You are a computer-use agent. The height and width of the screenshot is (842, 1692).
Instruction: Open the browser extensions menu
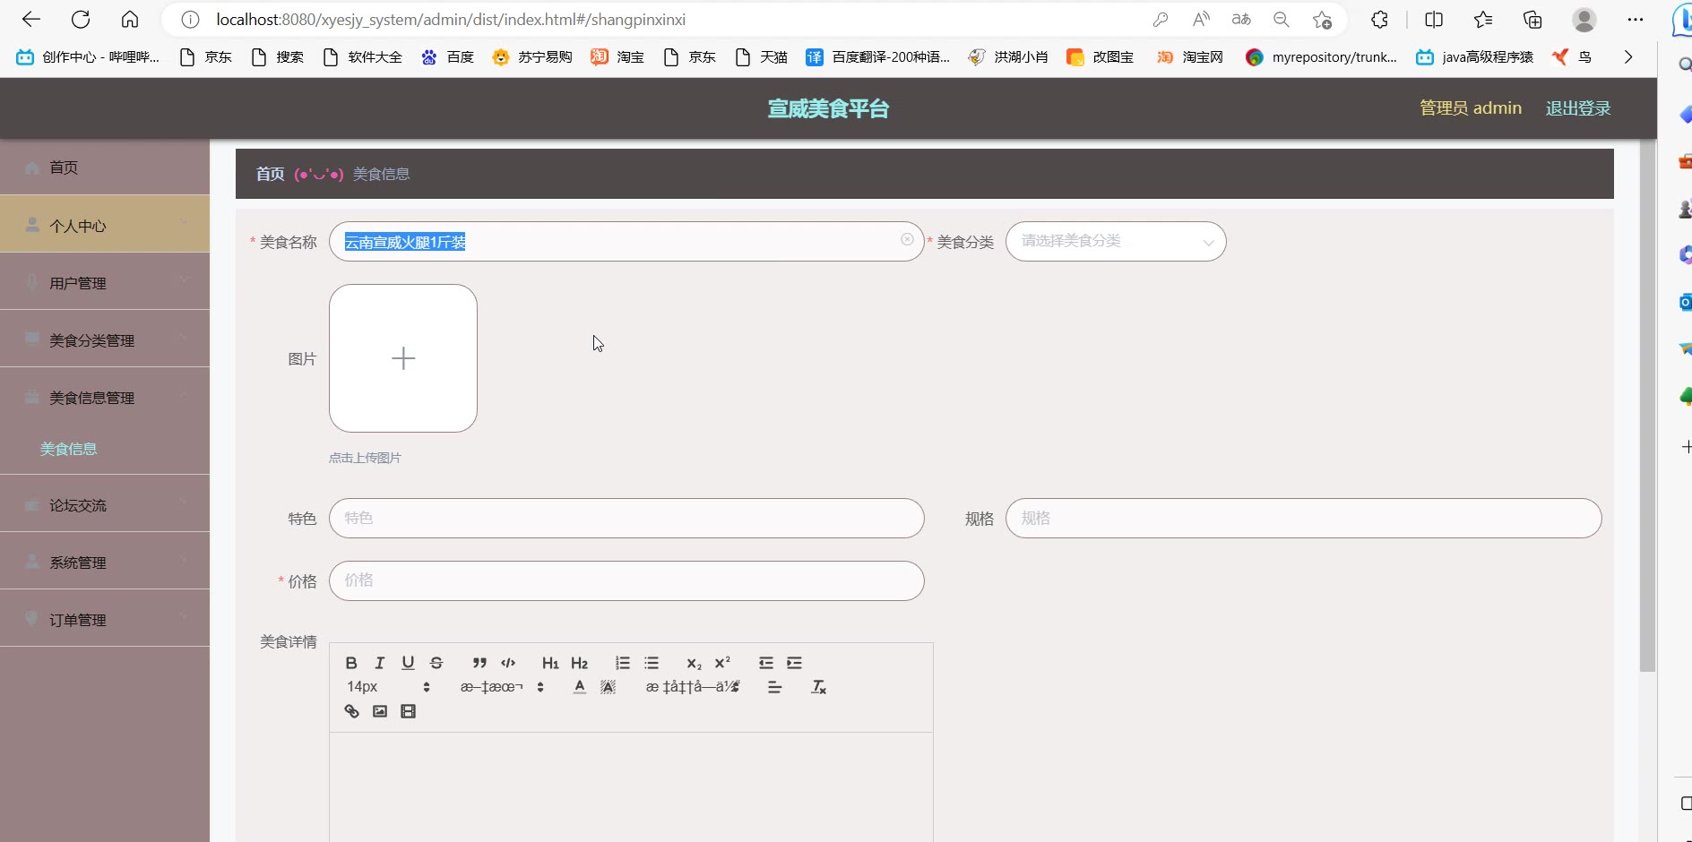click(1380, 19)
